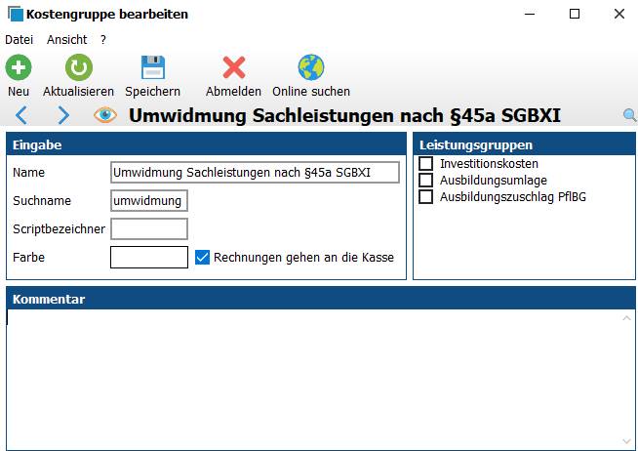Click the Umwidmung Sachleistungen heading text
This screenshot has height=451, width=638.
pos(344,115)
